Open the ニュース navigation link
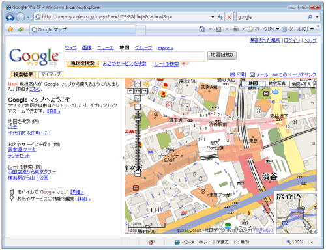The height and width of the screenshot is (250, 326). pos(105,48)
